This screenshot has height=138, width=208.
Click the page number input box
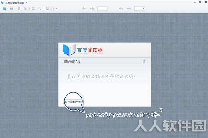(102, 9)
